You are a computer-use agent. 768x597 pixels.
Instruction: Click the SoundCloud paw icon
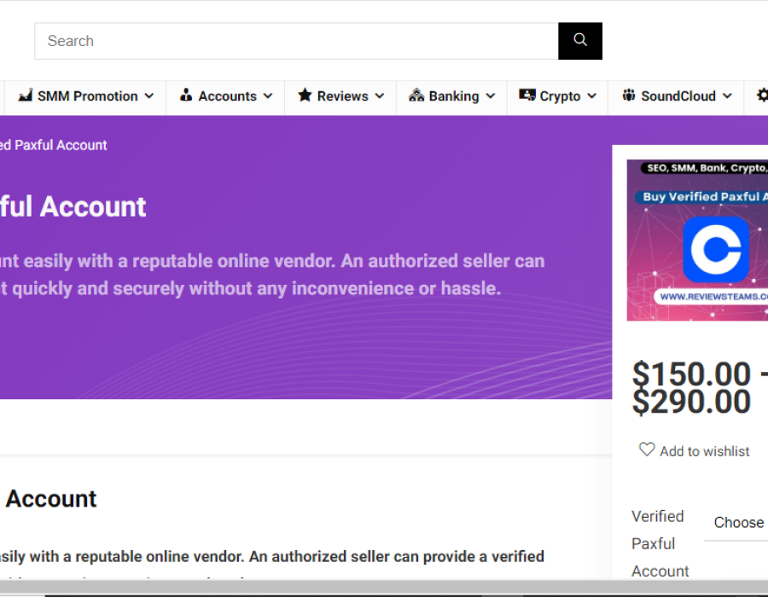pyautogui.click(x=629, y=96)
